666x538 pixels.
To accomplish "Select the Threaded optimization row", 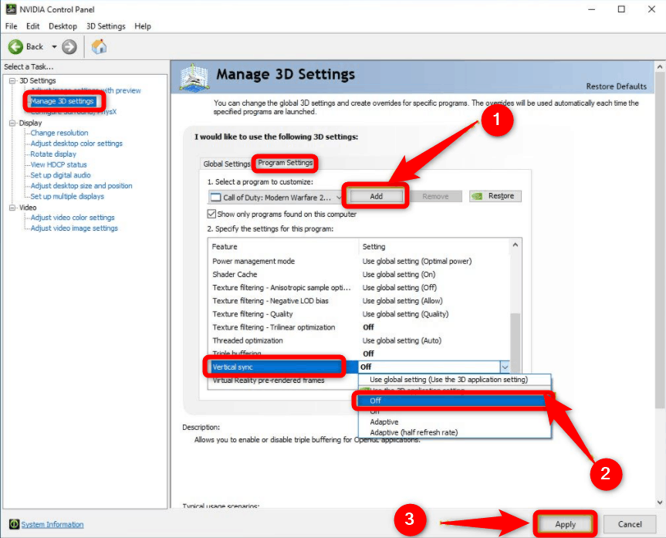I will 359,340.
